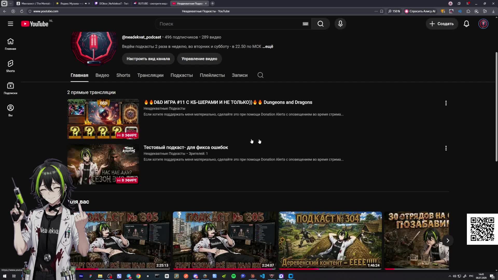Switch to the Менталист browser tab
498x280 pixels.
(x=34, y=3)
